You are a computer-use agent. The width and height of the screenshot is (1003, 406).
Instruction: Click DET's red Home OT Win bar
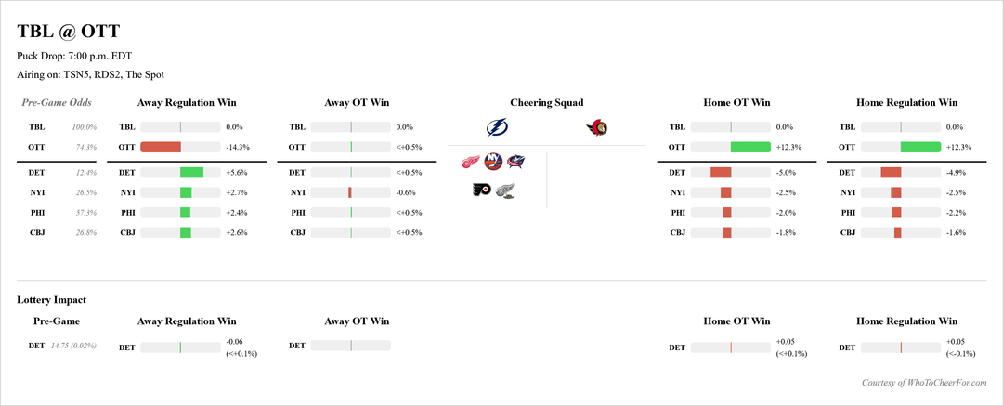721,172
